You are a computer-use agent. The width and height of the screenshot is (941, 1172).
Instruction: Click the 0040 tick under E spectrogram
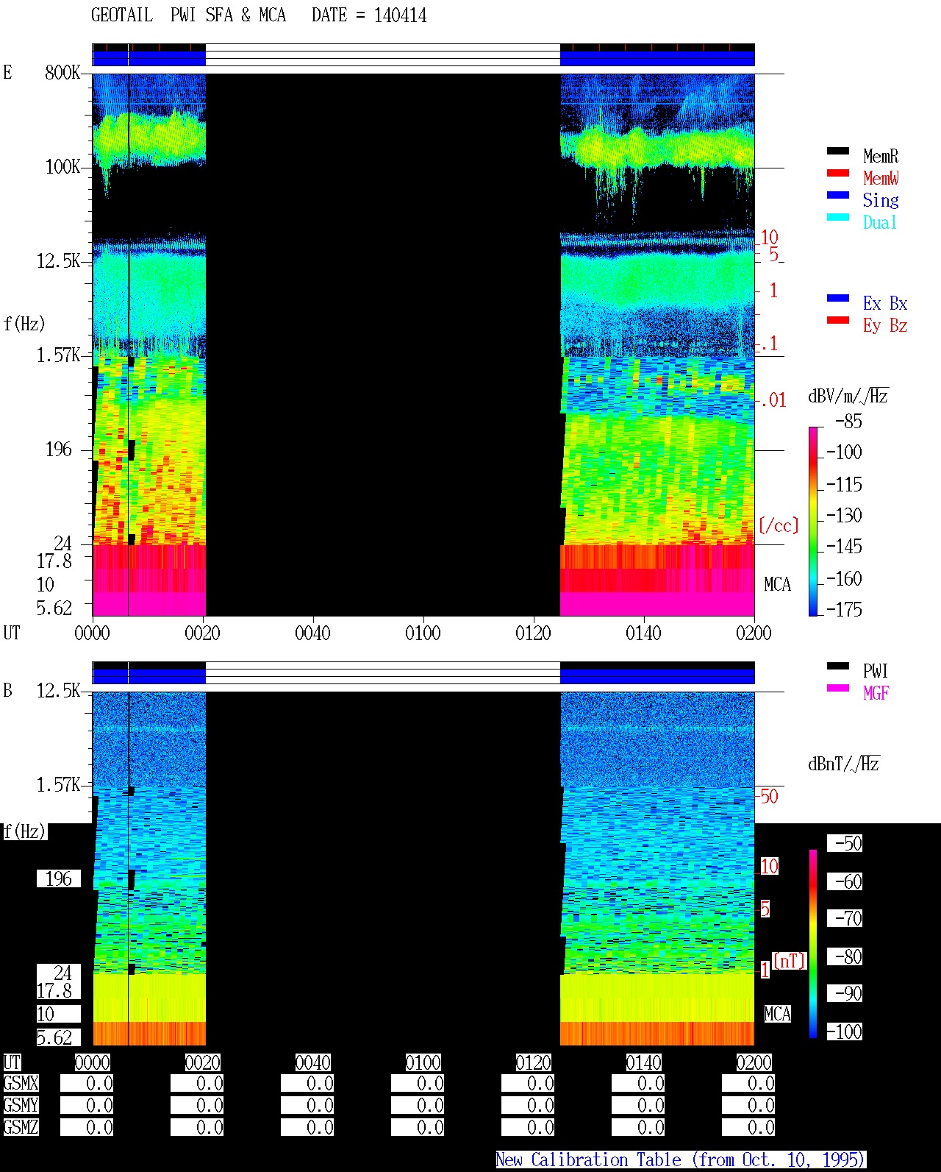[312, 633]
